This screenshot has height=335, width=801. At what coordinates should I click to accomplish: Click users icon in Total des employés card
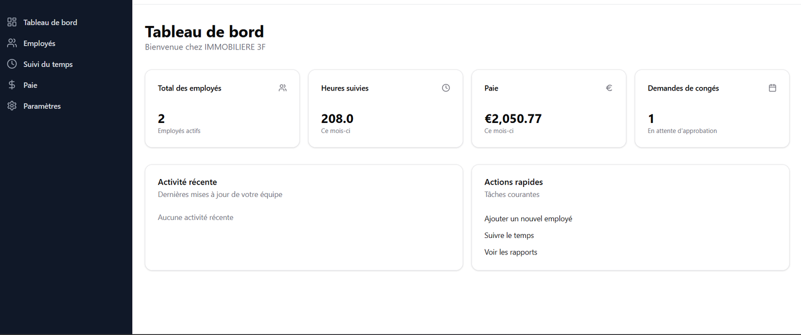(x=283, y=88)
